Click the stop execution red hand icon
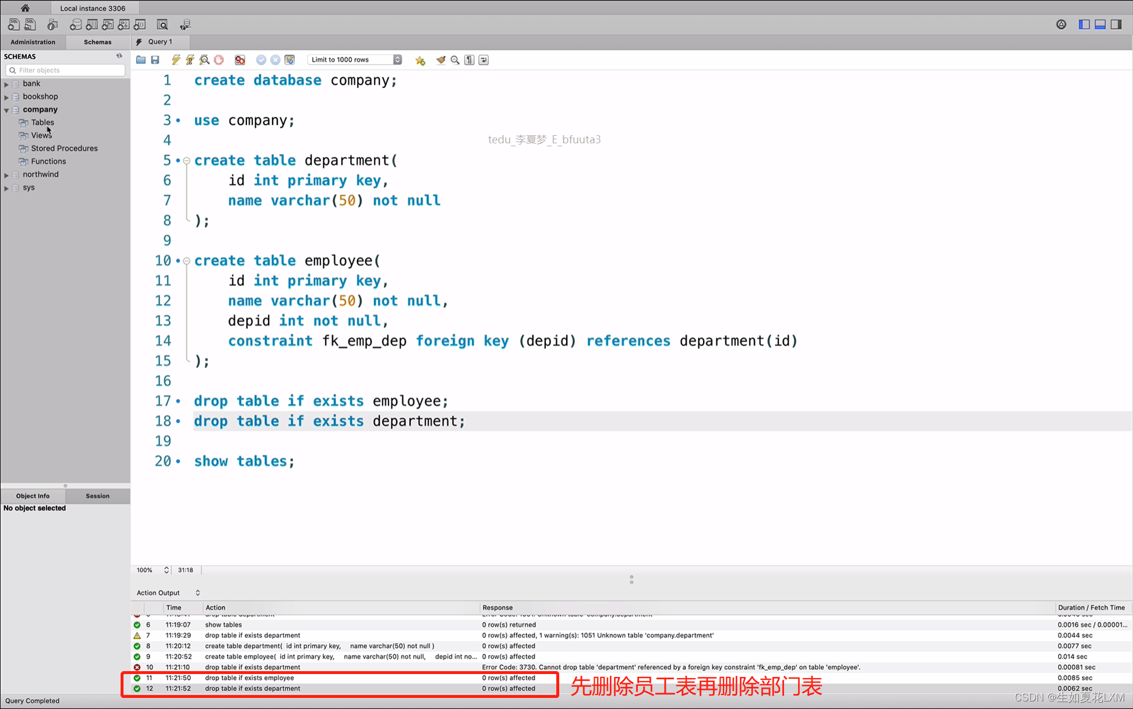Screen dimensions: 1133x709 [219, 60]
